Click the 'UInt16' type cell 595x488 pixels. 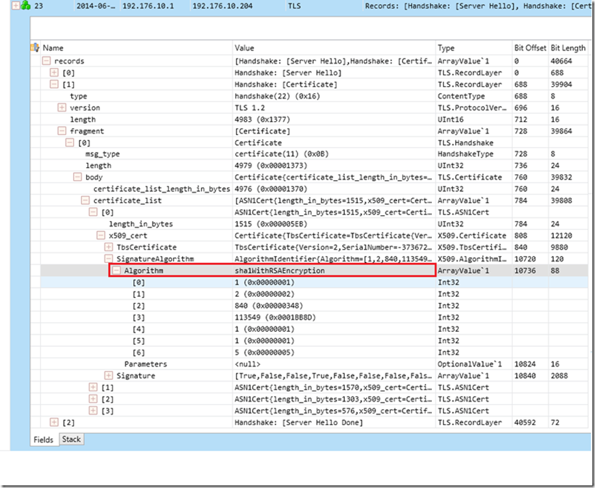[450, 119]
